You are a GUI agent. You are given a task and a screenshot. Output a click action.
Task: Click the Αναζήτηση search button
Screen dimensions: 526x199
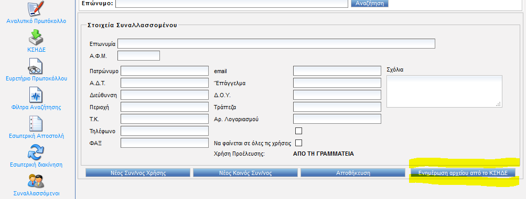(369, 3)
